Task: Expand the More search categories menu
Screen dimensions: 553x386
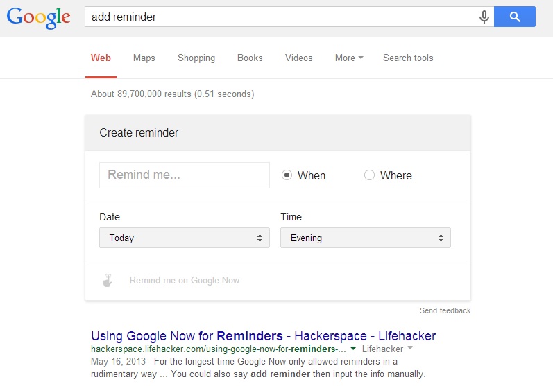Action: coord(349,58)
